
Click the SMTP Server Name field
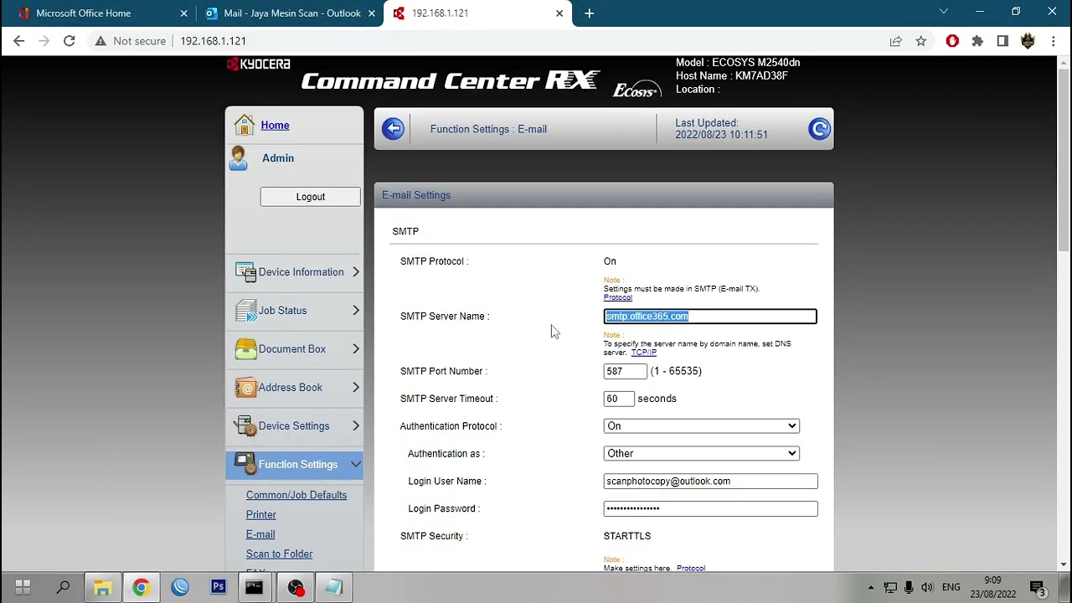point(710,317)
